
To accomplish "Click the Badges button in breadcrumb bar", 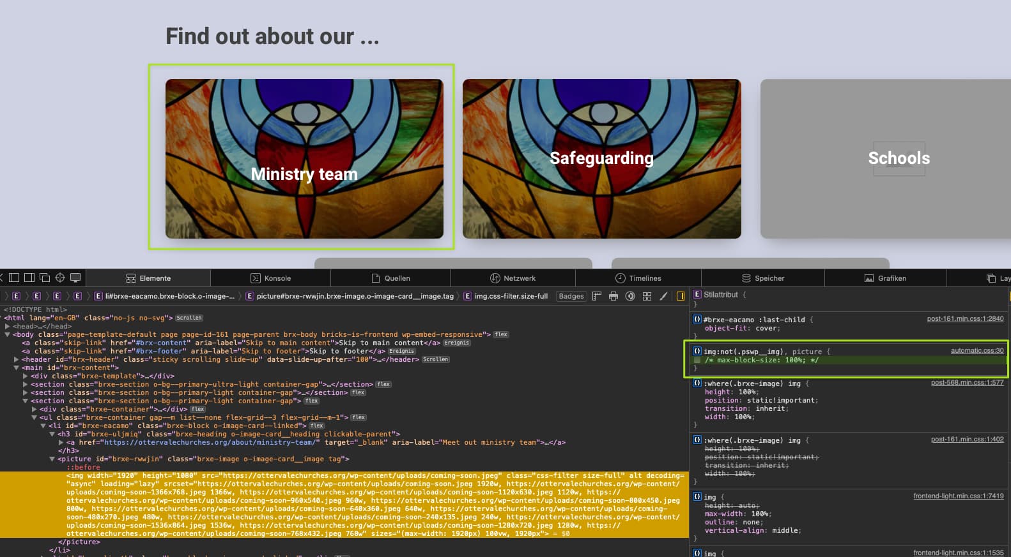I will pos(571,296).
